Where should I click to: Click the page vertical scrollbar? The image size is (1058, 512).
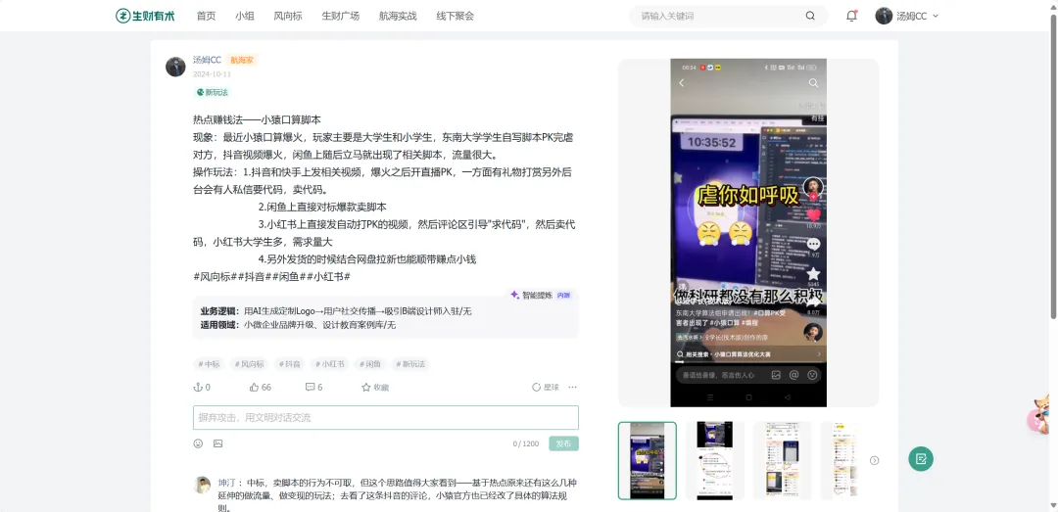[x=1054, y=165]
